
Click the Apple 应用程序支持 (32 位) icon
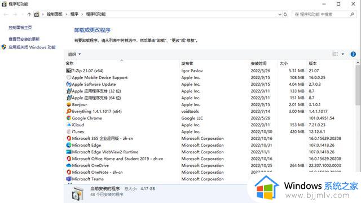point(69,91)
